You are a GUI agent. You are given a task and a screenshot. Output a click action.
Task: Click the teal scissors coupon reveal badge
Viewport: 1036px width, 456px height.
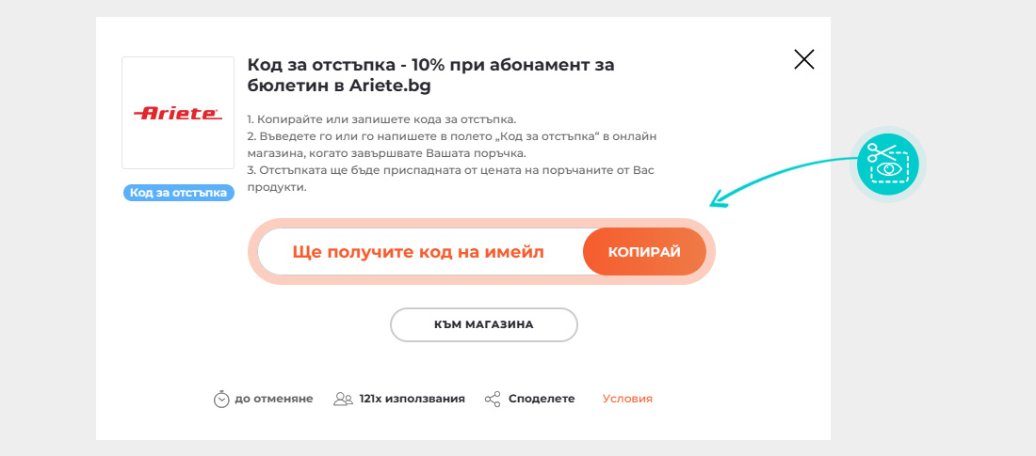[888, 165]
